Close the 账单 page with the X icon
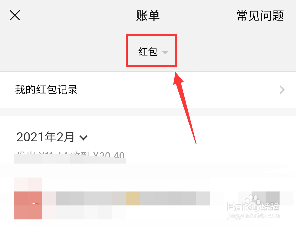 15,15
